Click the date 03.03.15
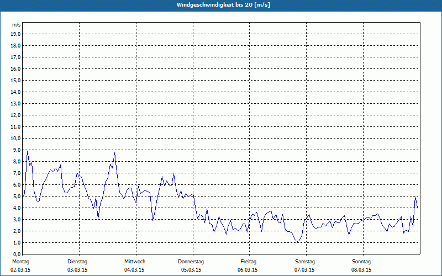Screen dimensions: 442x276 click(77, 270)
